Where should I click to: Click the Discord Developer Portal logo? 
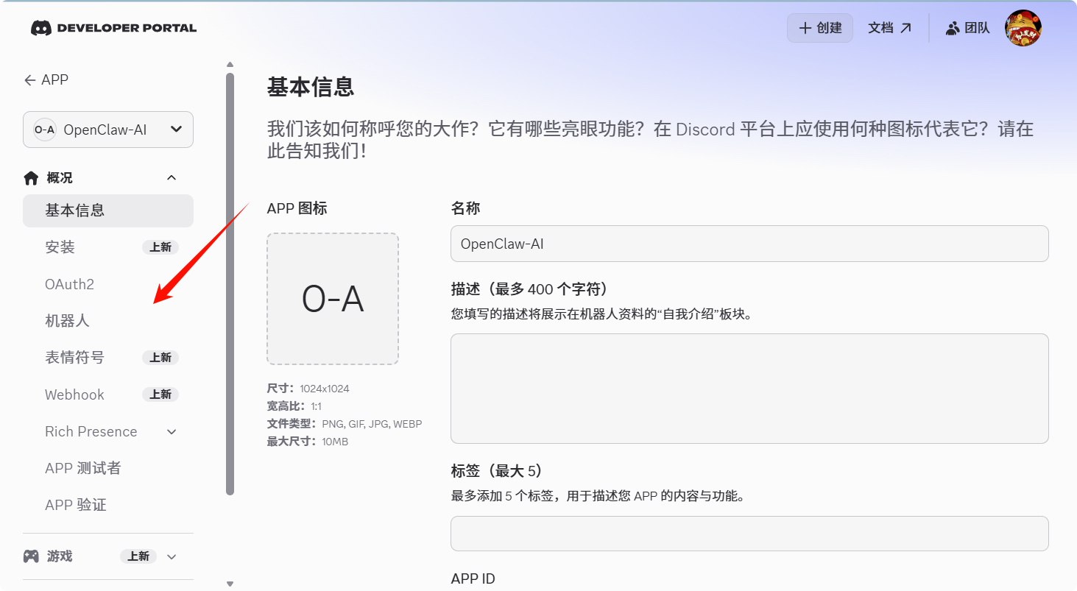(x=113, y=28)
